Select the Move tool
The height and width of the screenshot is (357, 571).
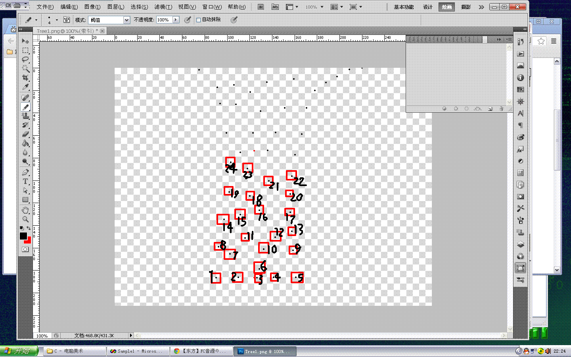click(x=25, y=41)
